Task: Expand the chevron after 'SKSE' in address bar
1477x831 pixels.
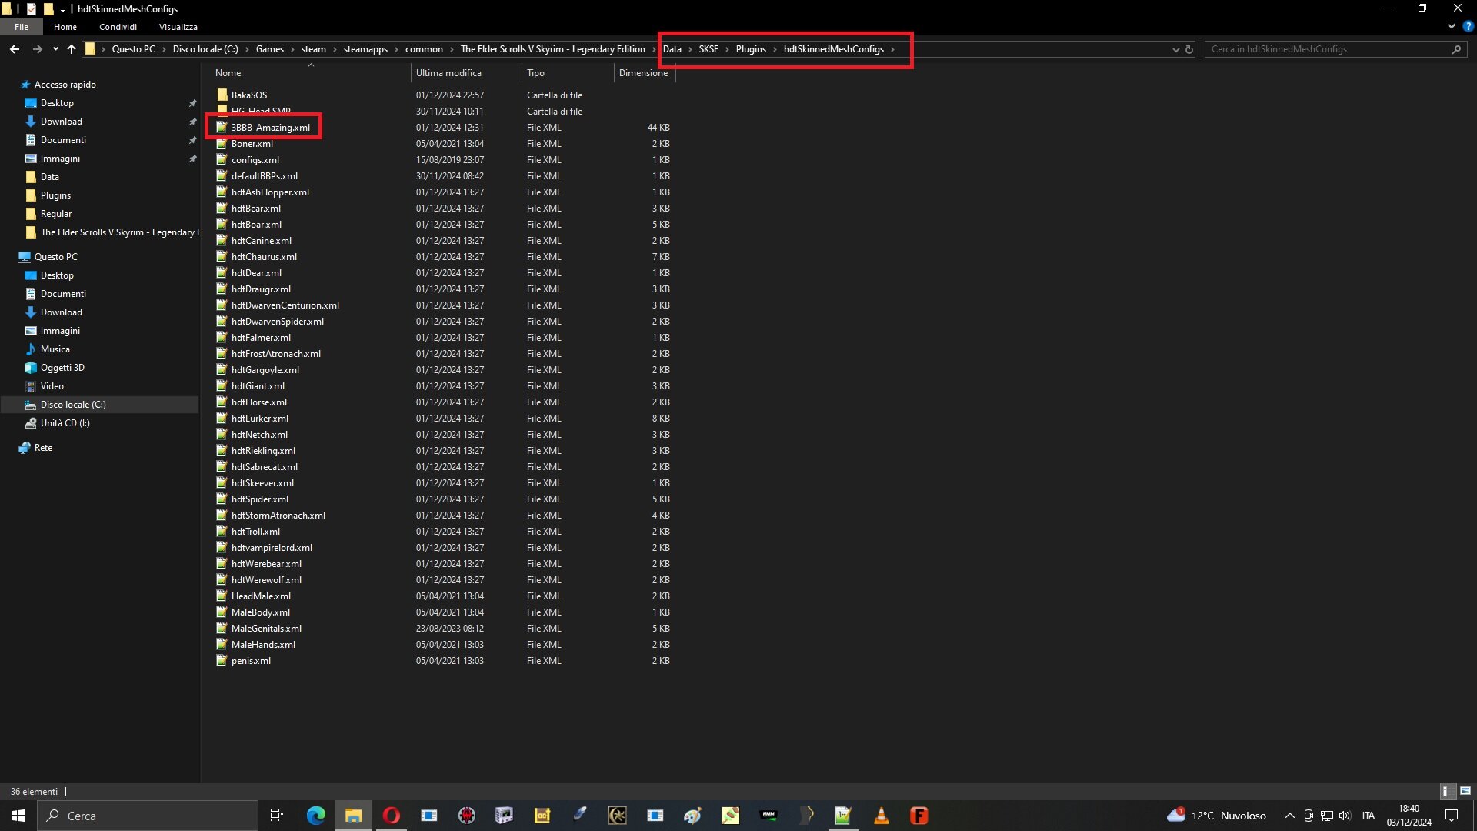Action: (727, 49)
